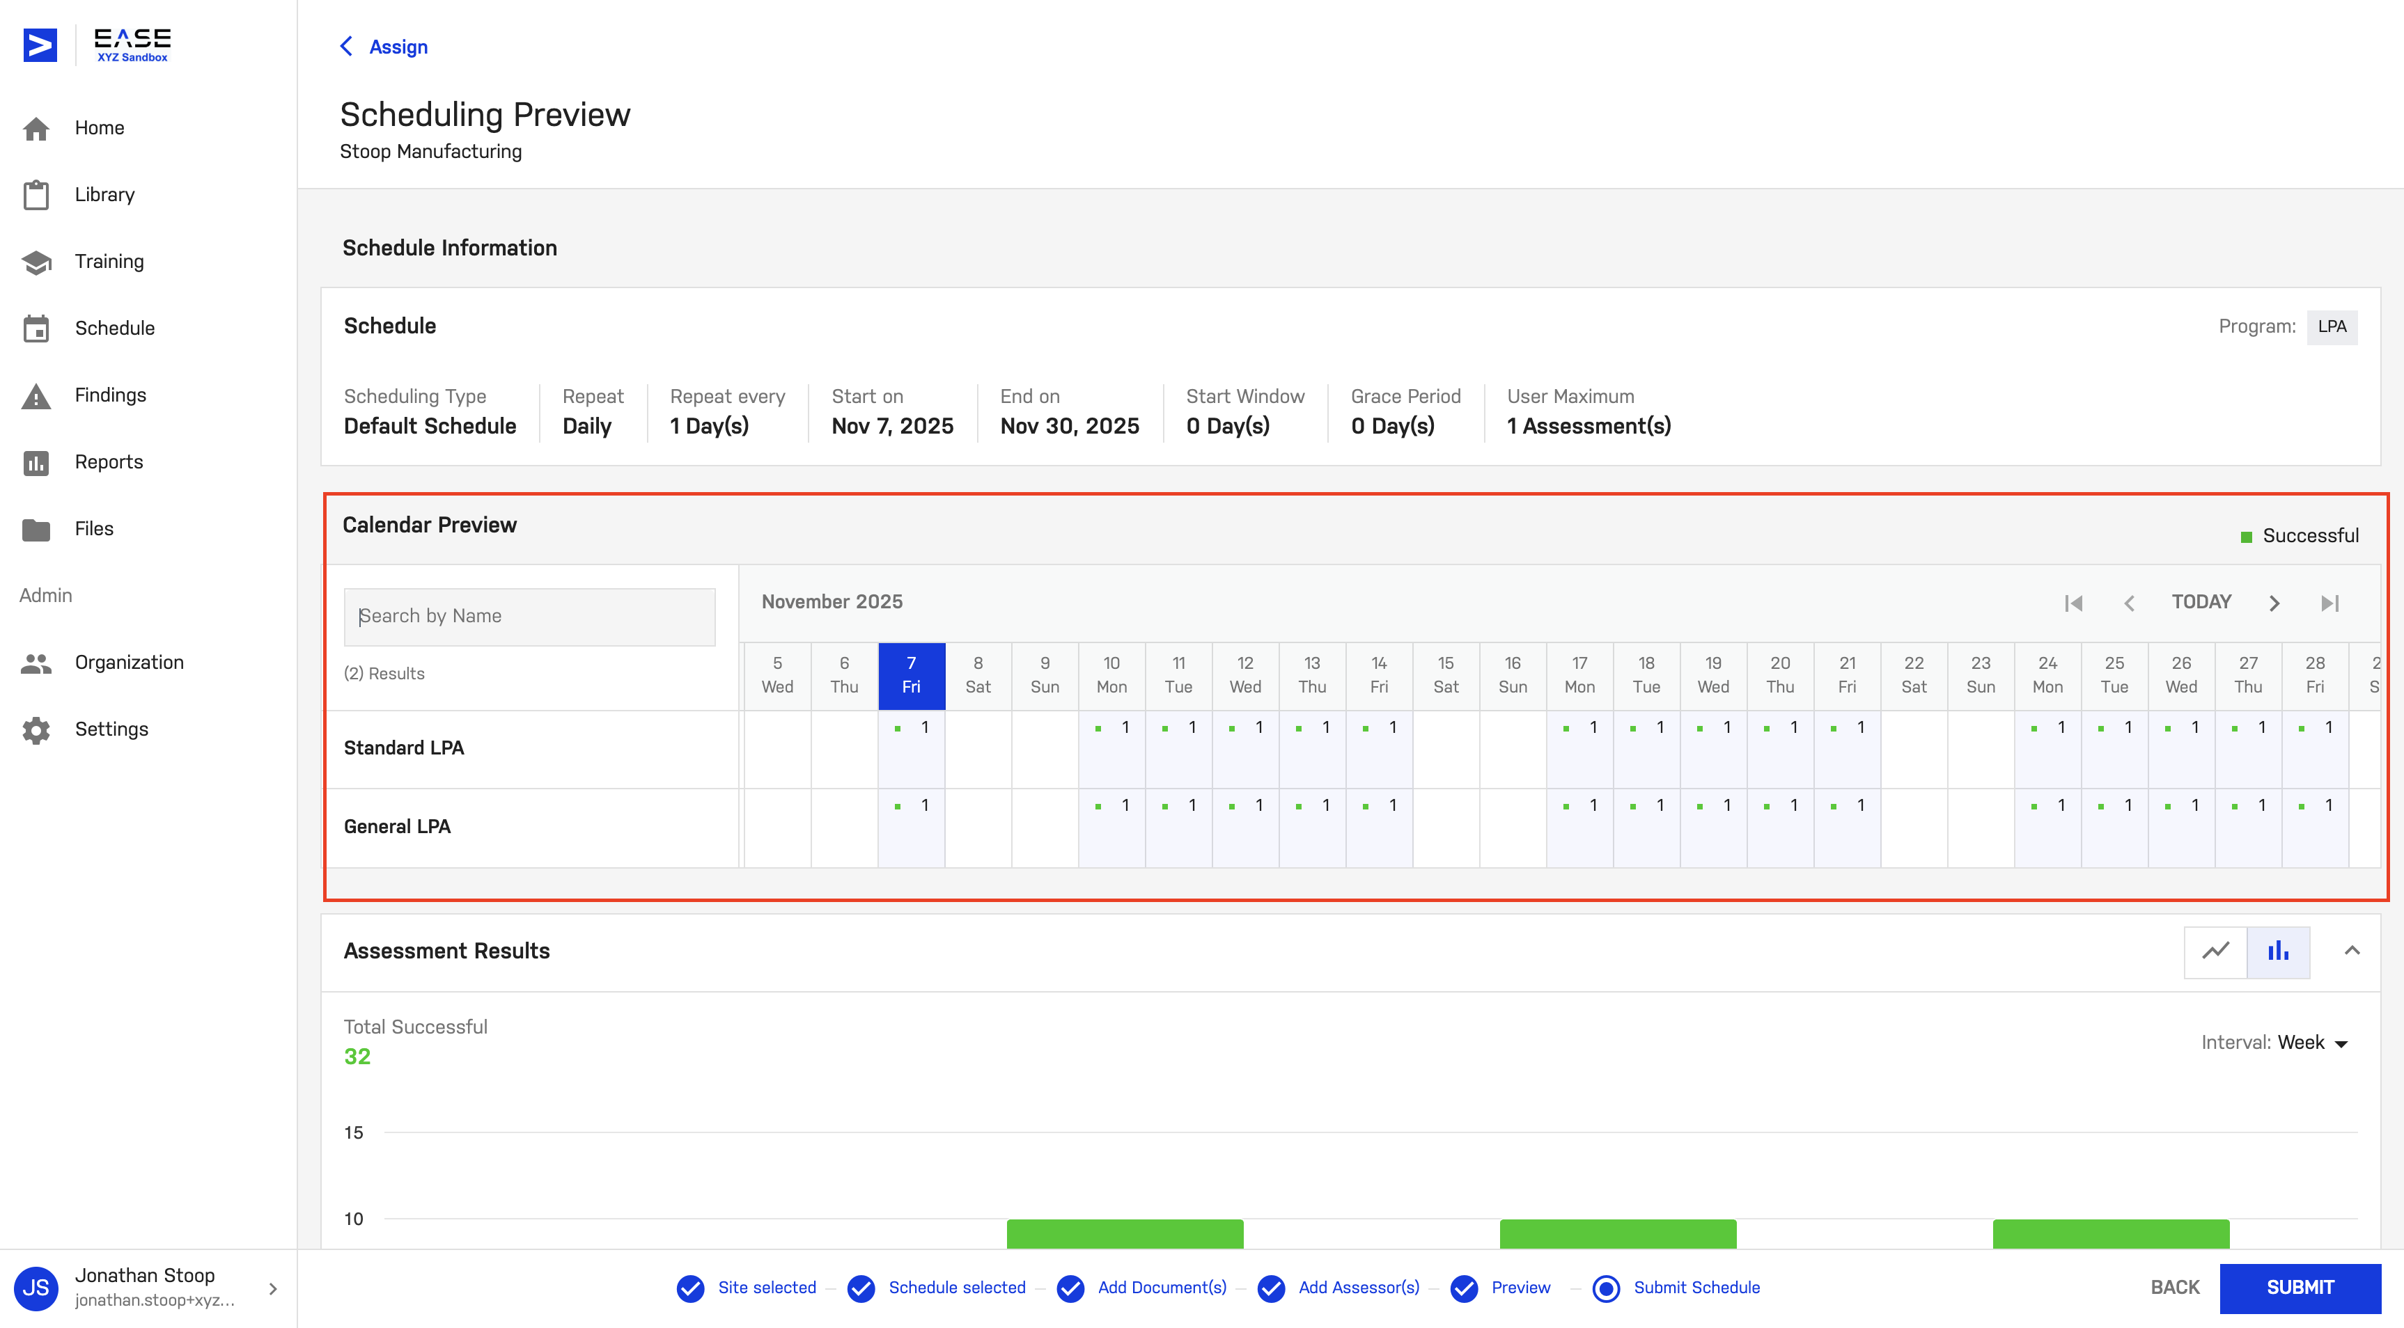Click the (2) Results count text

point(384,673)
